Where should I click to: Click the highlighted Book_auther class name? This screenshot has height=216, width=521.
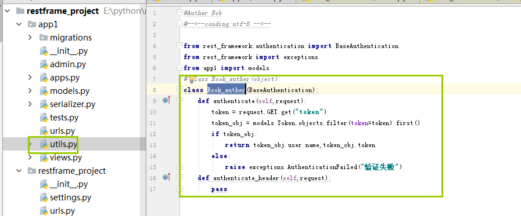point(226,90)
